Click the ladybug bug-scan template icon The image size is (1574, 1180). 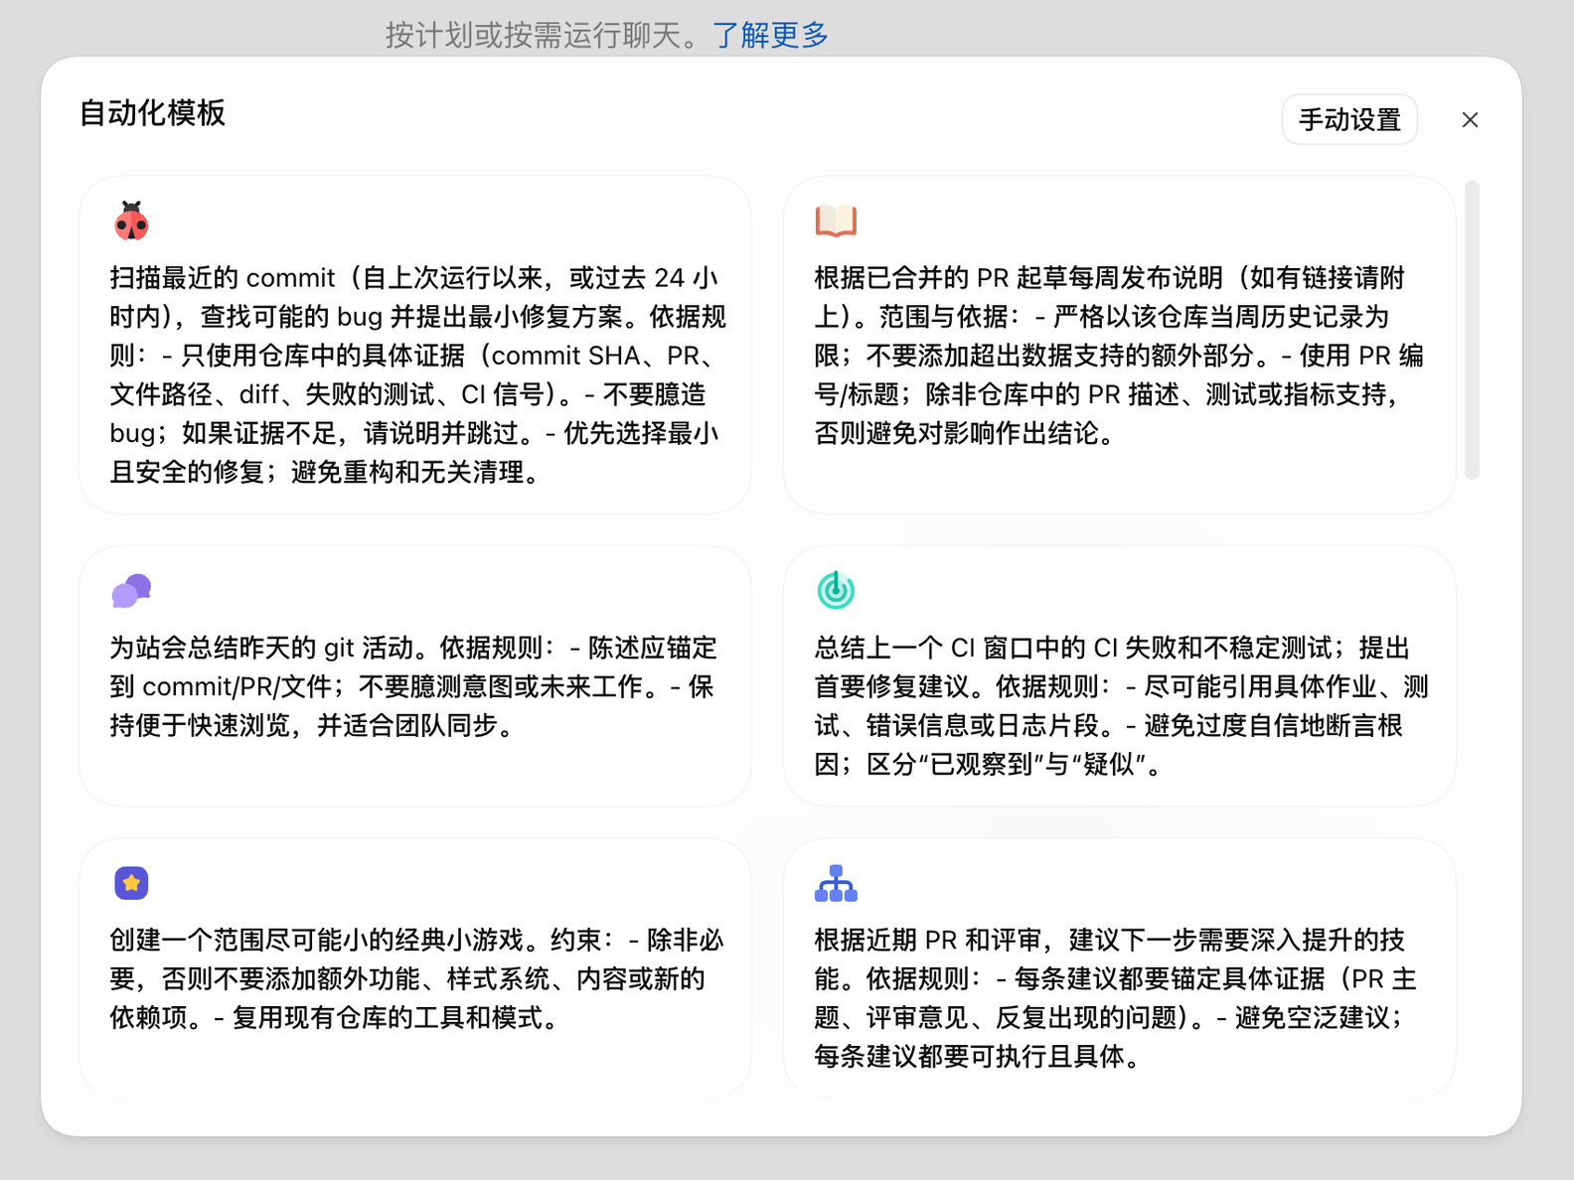[131, 221]
